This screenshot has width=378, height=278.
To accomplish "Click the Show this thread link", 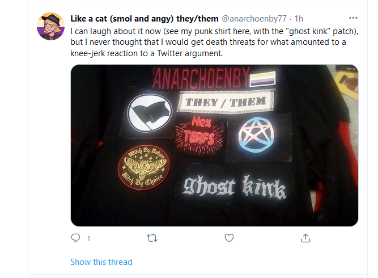I will coord(101,262).
